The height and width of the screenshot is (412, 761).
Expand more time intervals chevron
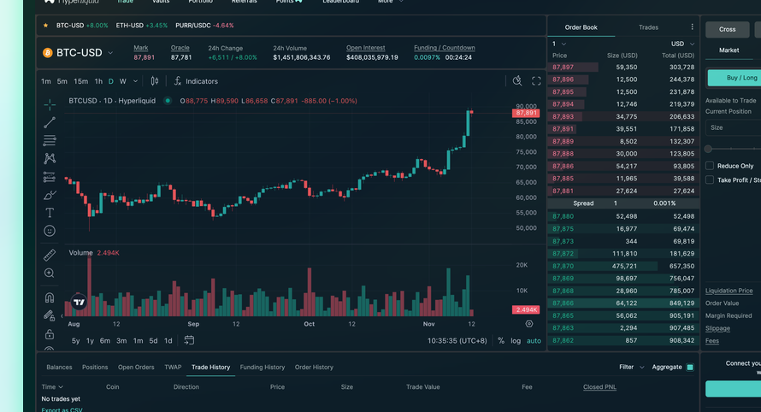[135, 81]
